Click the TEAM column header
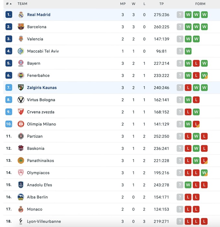This screenshot has width=220, height=227. (x=22, y=4)
